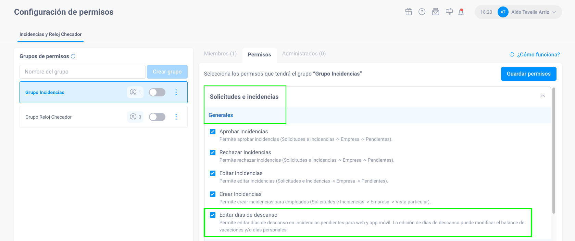Screen dimensions: 575x241
Task: Open the signpost icon in header
Action: (449, 12)
